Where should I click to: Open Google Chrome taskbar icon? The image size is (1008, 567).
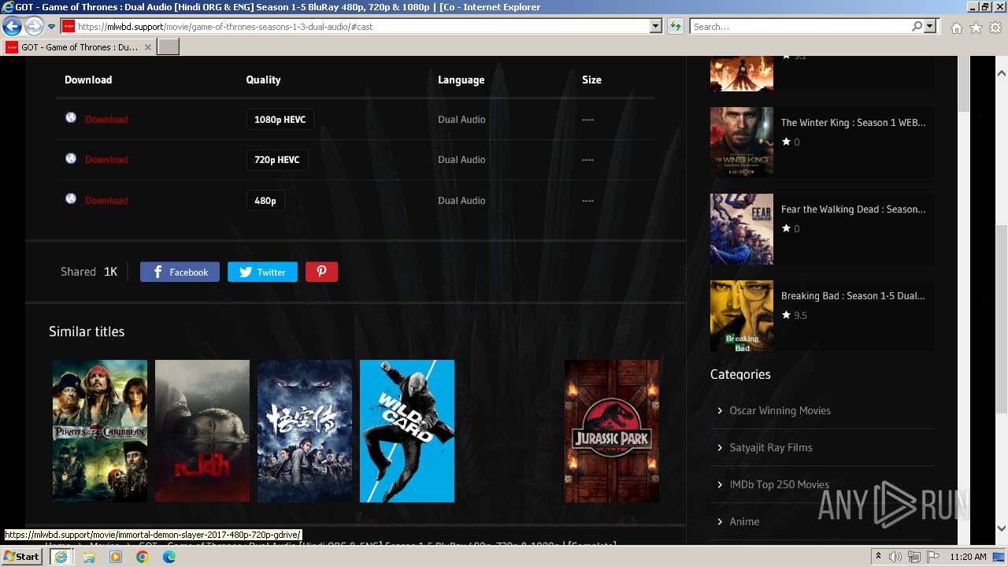pos(143,557)
